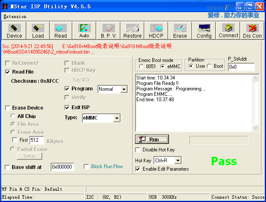The image size is (266, 202).
Task: Open the Config settings tool
Action: tap(204, 31)
